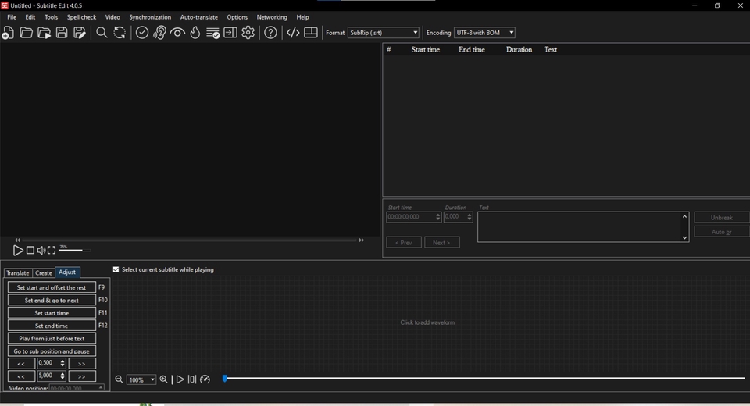Open the Synchronization menu

[150, 16]
